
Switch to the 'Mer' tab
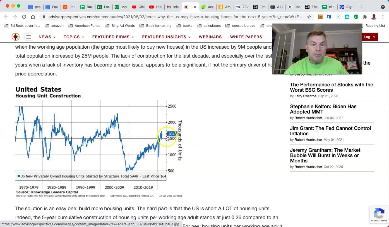point(121,7)
